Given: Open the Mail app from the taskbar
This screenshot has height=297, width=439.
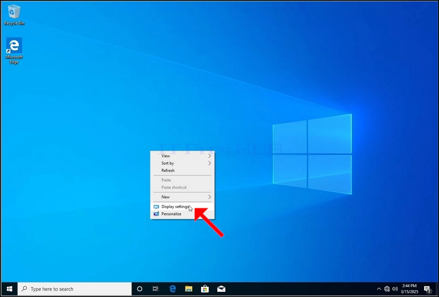Looking at the screenshot, I should pos(221,289).
